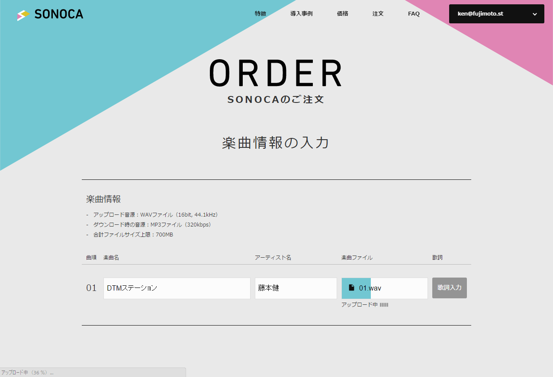
Task: Click the SONOCA logo icon
Action: (x=23, y=15)
